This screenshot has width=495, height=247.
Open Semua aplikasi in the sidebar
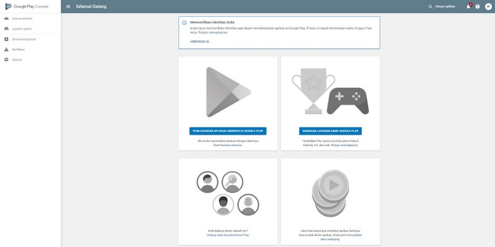pyautogui.click(x=22, y=19)
